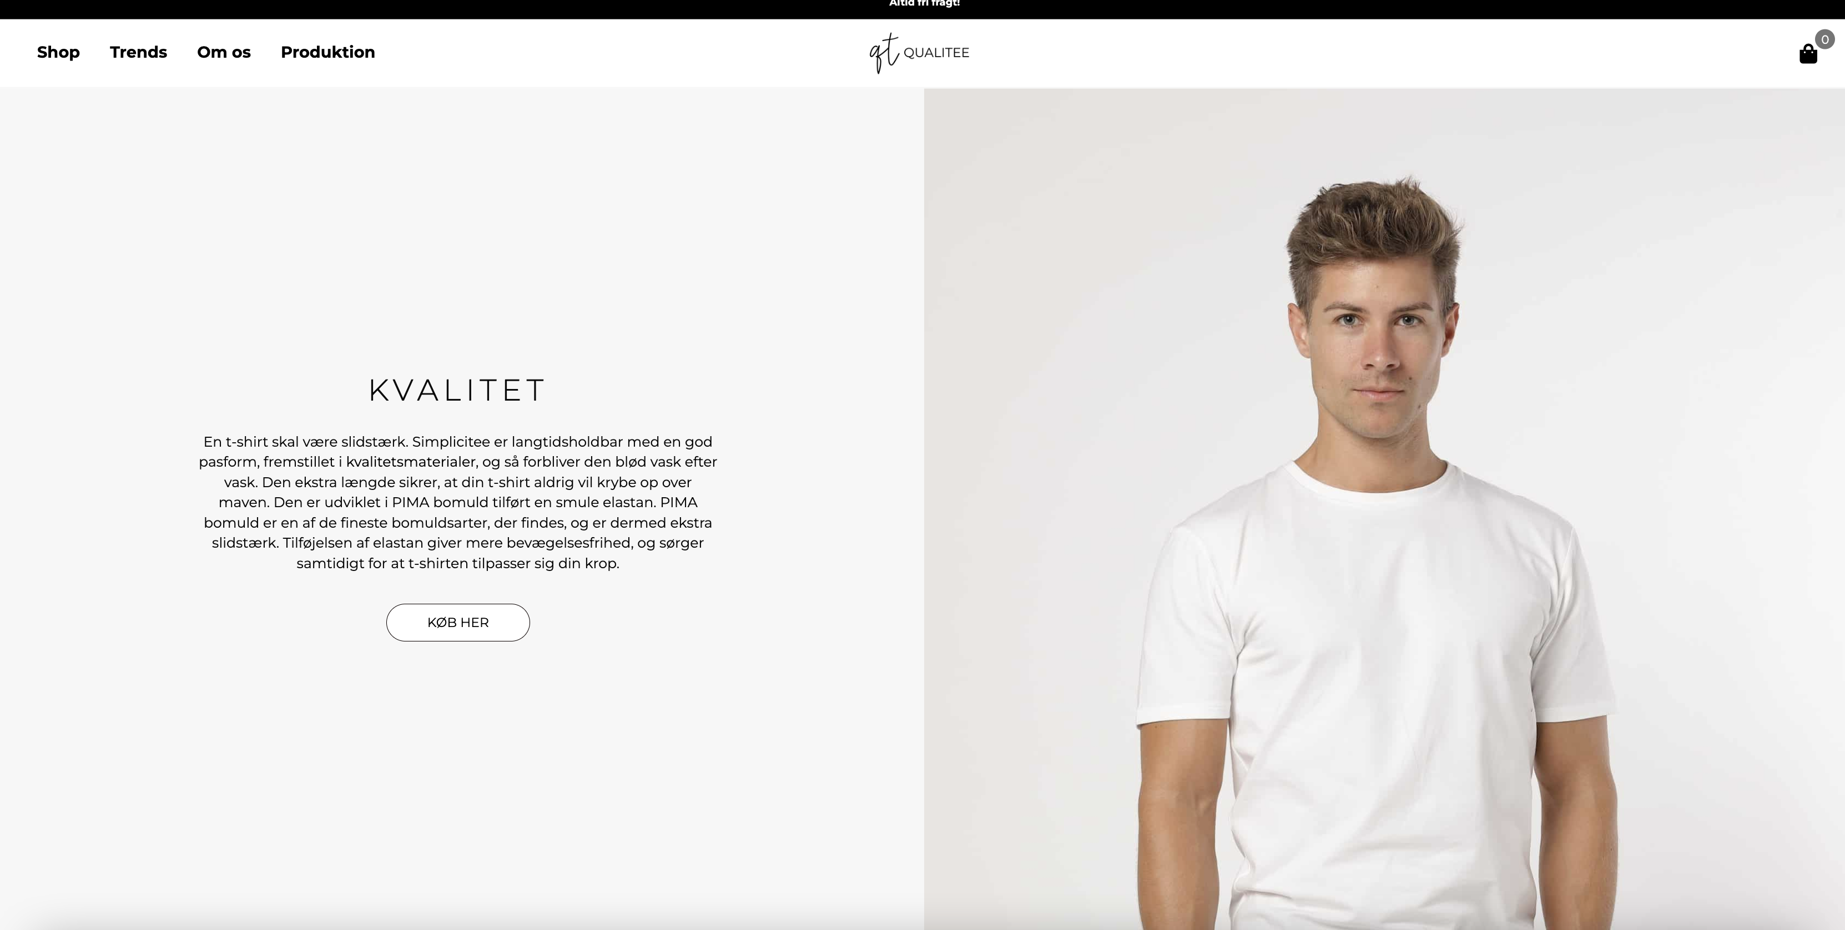Click the Altid fri fragt! banner text
The width and height of the screenshot is (1845, 930).
[924, 3]
